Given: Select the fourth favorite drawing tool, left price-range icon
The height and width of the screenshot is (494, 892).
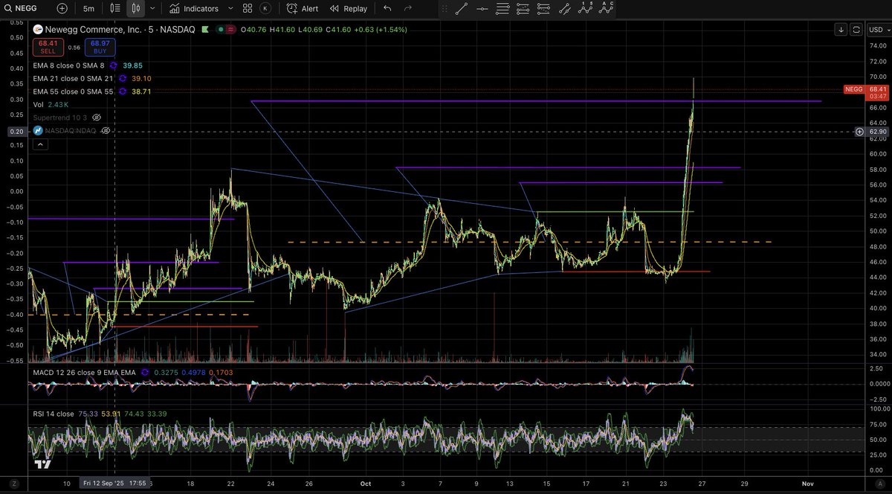Looking at the screenshot, I should pyautogui.click(x=524, y=9).
